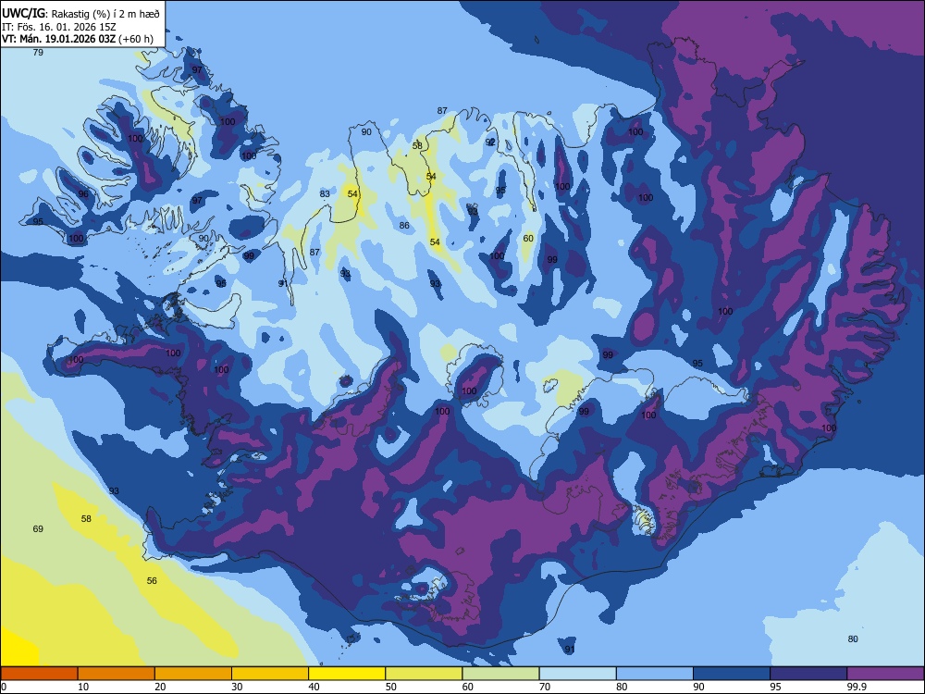This screenshot has height=694, width=925.
Task: Click the map value '56' in the yellow band
Action: click(152, 581)
